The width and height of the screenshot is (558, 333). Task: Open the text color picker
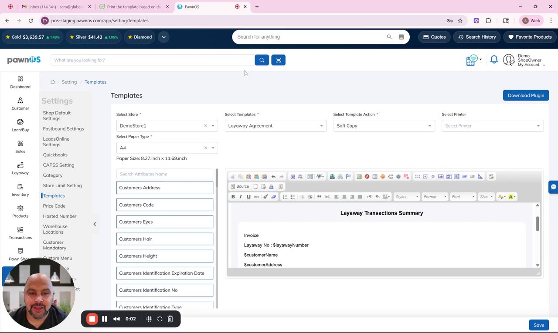[x=501, y=197]
